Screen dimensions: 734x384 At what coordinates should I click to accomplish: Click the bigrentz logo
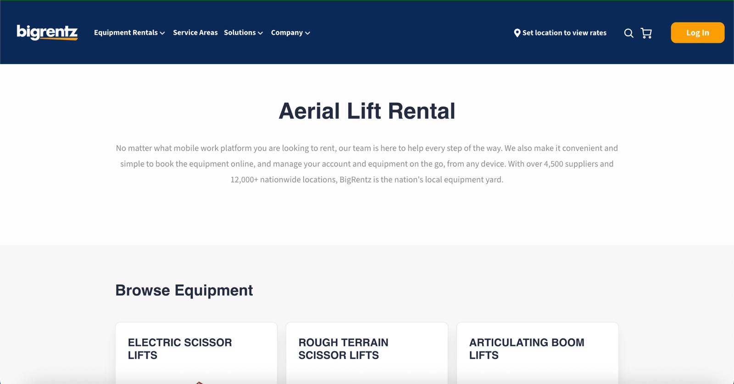click(47, 33)
